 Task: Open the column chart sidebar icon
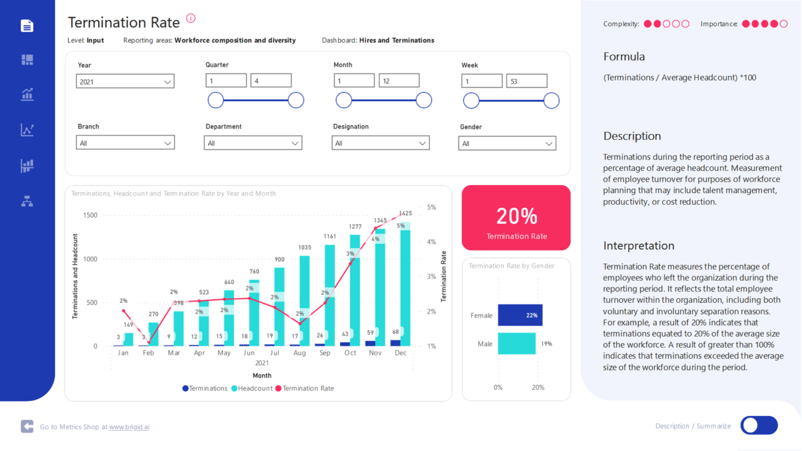coord(27,165)
